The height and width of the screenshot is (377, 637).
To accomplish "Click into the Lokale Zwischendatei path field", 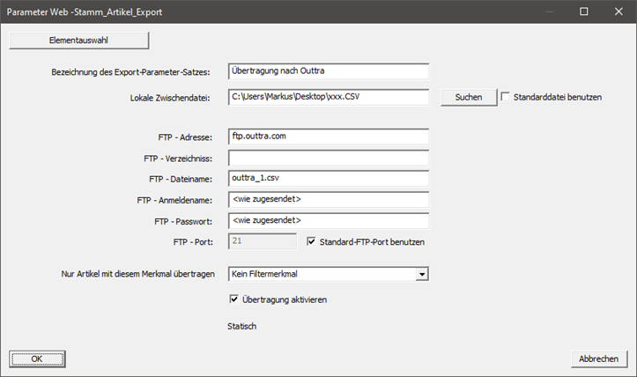I will coord(329,97).
